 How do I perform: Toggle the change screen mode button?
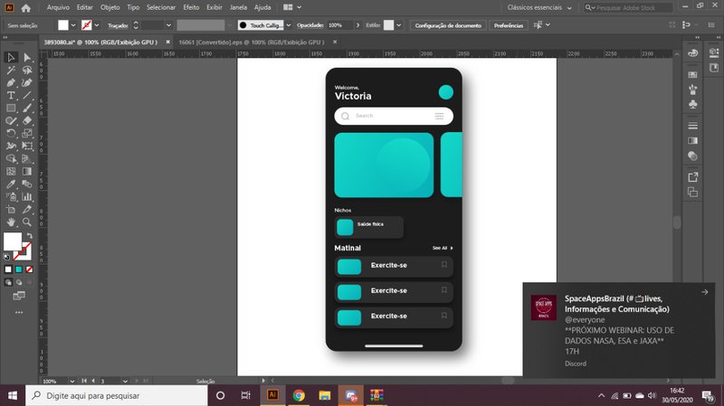tap(18, 295)
